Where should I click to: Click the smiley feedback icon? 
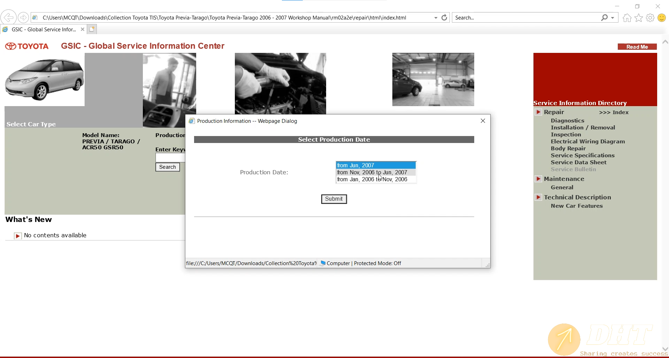click(x=661, y=18)
